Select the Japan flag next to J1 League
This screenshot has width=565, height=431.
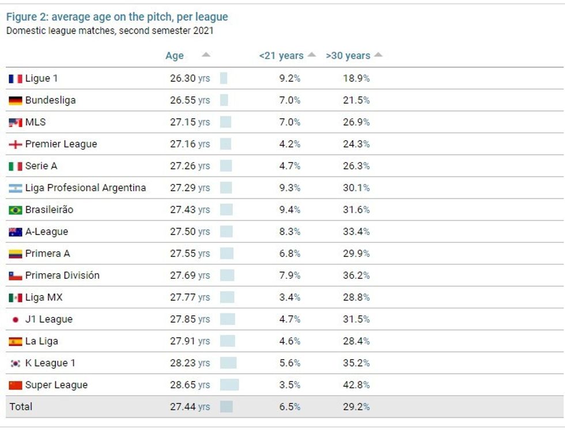(16, 320)
